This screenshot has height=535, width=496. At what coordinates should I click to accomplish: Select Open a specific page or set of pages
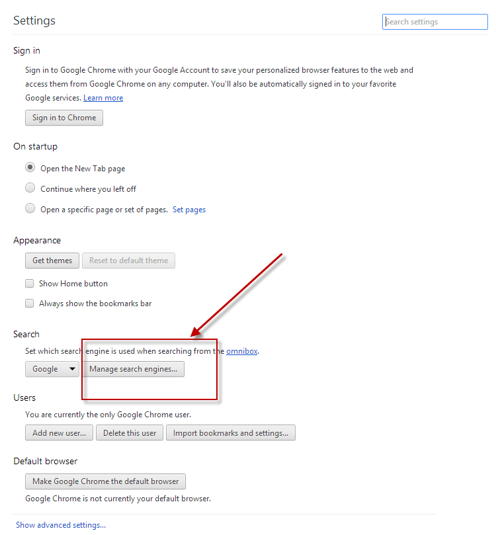(x=30, y=209)
